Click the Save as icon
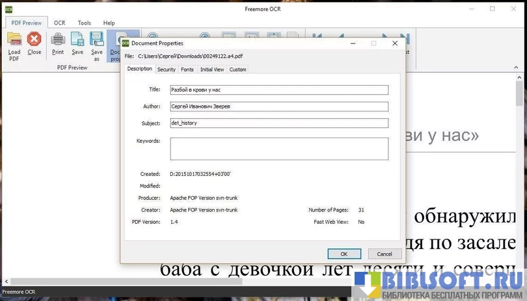 (97, 40)
